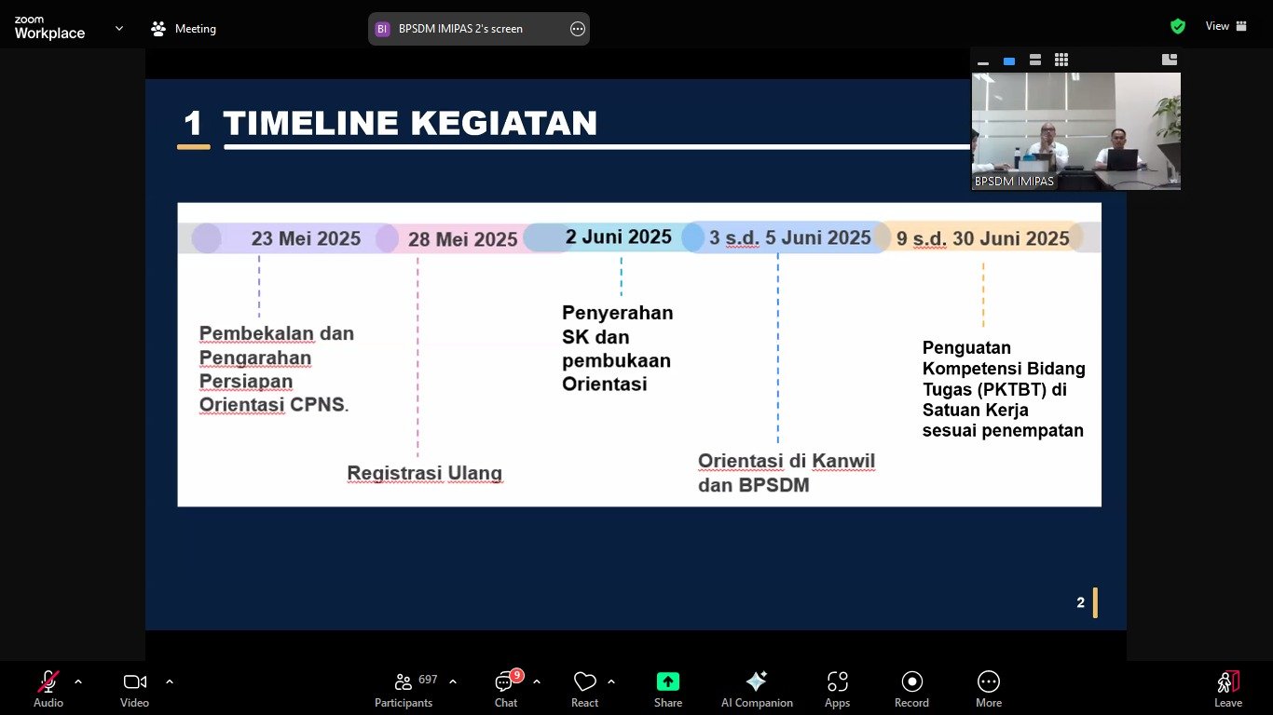Screen dimensions: 1273x715
Task: Click the BPSDM IMIPAS video thumbnail
Action: pyautogui.click(x=1076, y=131)
